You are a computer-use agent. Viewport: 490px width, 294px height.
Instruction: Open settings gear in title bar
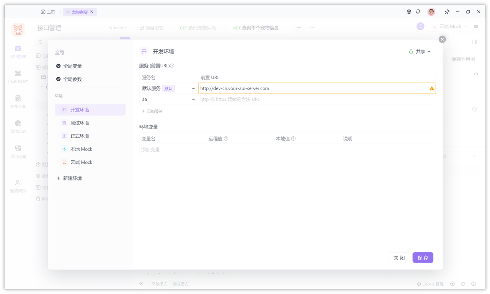tap(409, 12)
